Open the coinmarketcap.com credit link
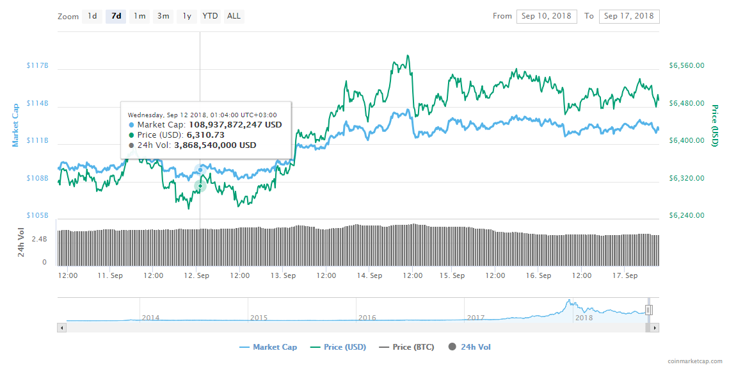Image resolution: width=752 pixels, height=376 pixels. [694, 362]
